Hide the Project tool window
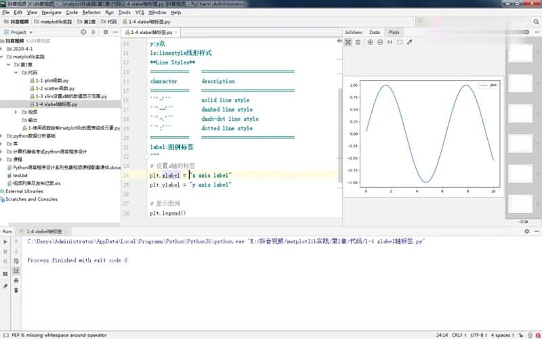The height and width of the screenshot is (339, 542). click(x=115, y=32)
